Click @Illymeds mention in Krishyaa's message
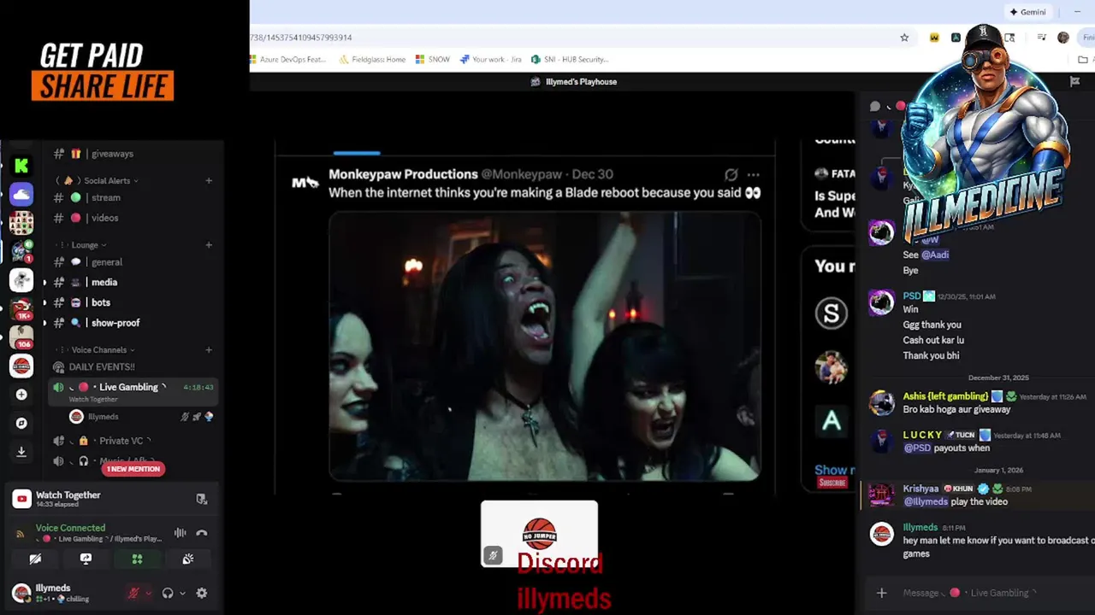The image size is (1095, 615). point(926,502)
